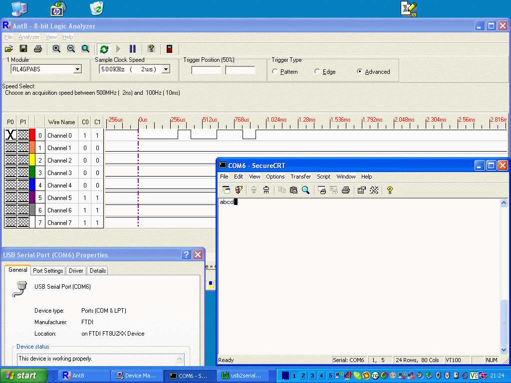
Task: Click the SecureCRT Reconnect icon
Action: tap(254, 190)
